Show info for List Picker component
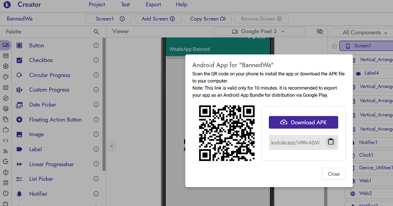This screenshot has width=393, height=206. [96, 179]
